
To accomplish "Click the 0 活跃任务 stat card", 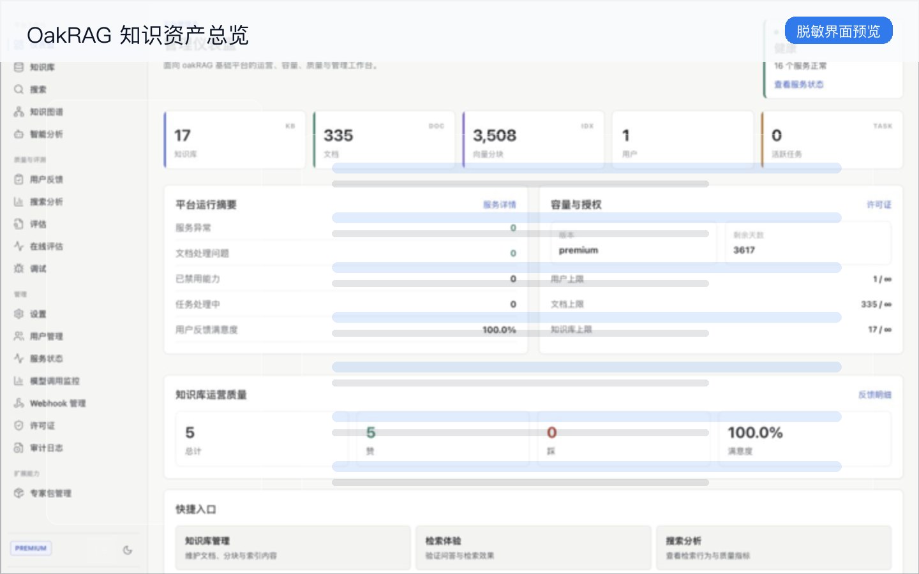I will [832, 140].
